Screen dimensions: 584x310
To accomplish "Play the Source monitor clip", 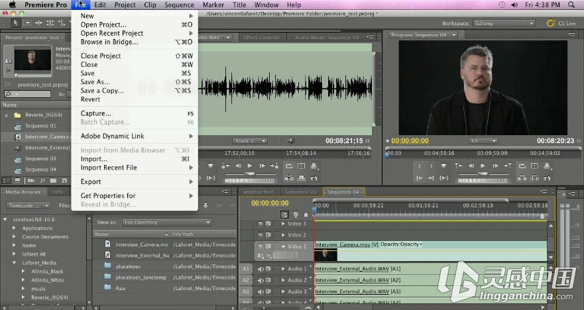I will point(249,166).
